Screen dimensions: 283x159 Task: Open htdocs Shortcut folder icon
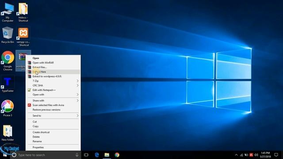pyautogui.click(x=23, y=12)
